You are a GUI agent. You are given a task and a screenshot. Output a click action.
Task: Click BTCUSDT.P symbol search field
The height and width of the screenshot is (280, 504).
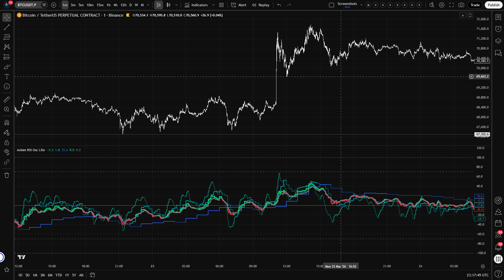click(27, 5)
